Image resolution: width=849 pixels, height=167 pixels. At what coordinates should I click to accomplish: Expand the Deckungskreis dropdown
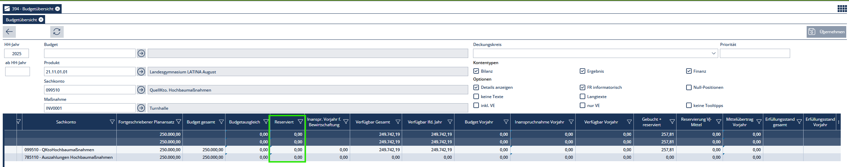(x=713, y=53)
